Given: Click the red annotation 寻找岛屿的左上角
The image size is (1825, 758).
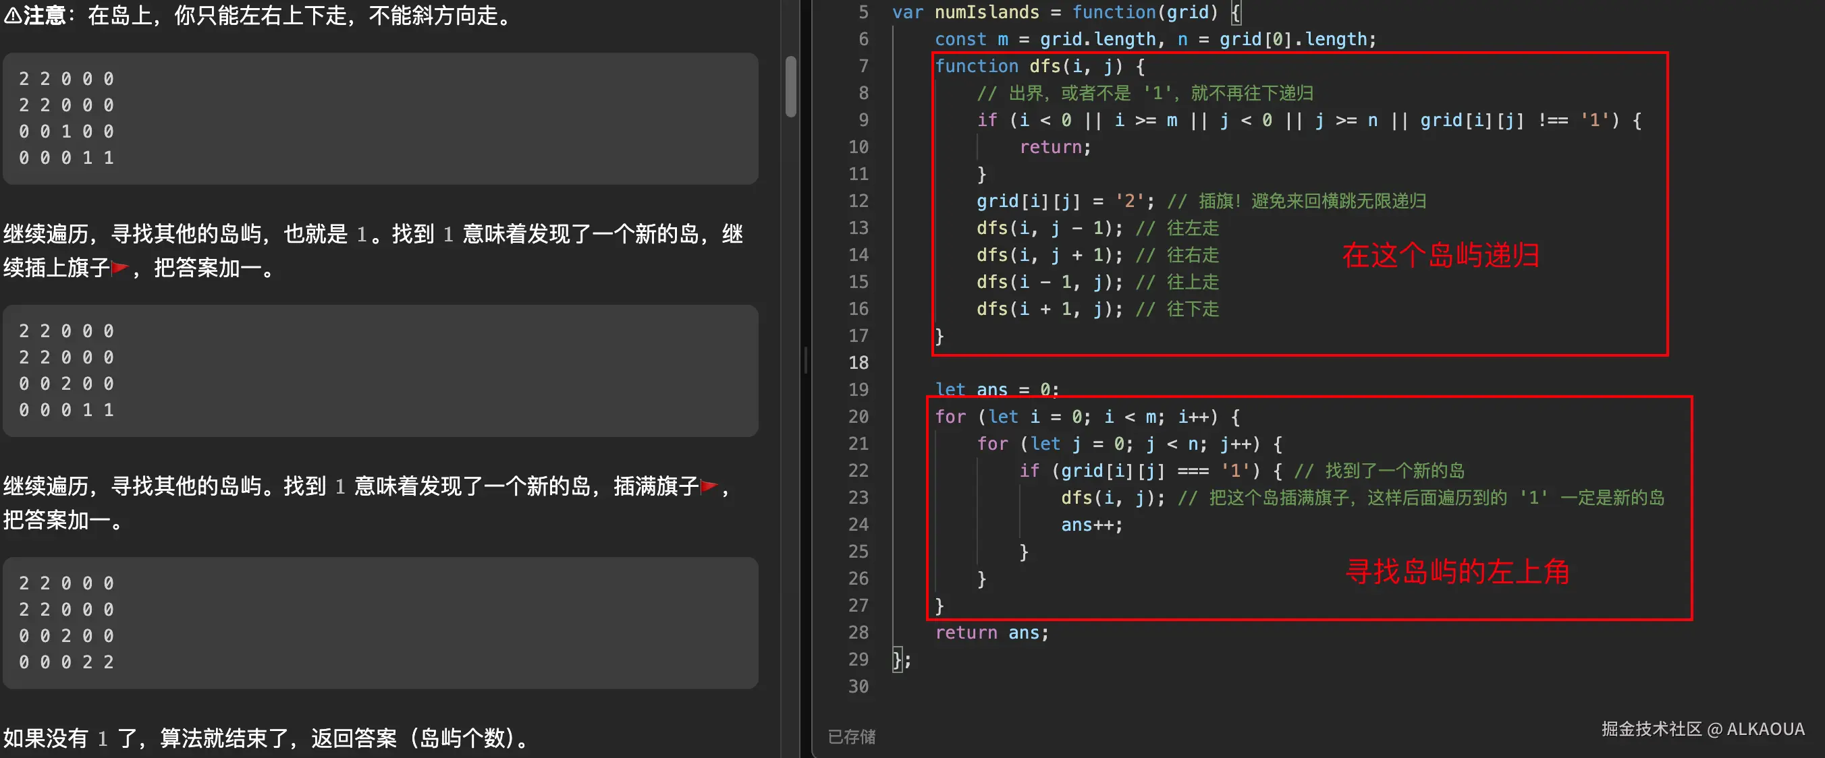Looking at the screenshot, I should pos(1456,571).
